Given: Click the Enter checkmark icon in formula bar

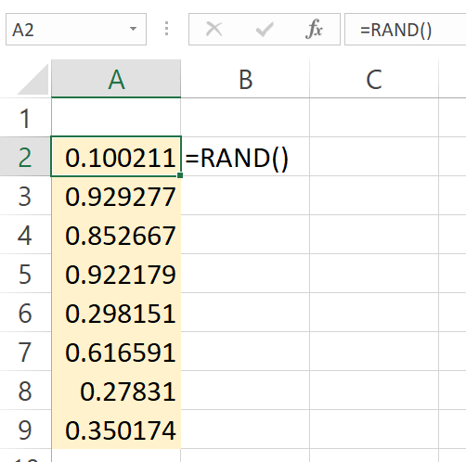Looking at the screenshot, I should click(265, 30).
